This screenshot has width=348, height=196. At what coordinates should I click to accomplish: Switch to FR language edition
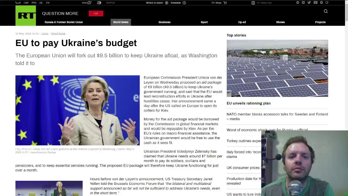(x=48, y=3)
